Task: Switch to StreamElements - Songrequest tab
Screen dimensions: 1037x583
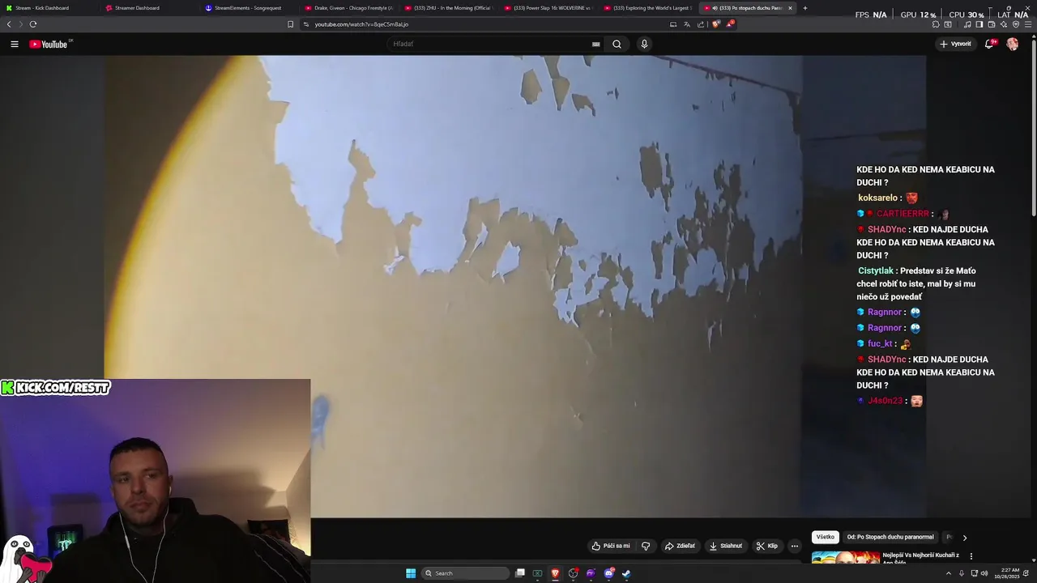Action: pyautogui.click(x=250, y=8)
